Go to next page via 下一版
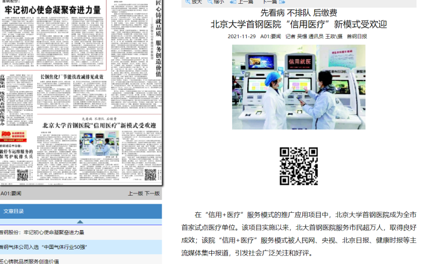Viewport: 431px width, 264px height. [x=152, y=193]
